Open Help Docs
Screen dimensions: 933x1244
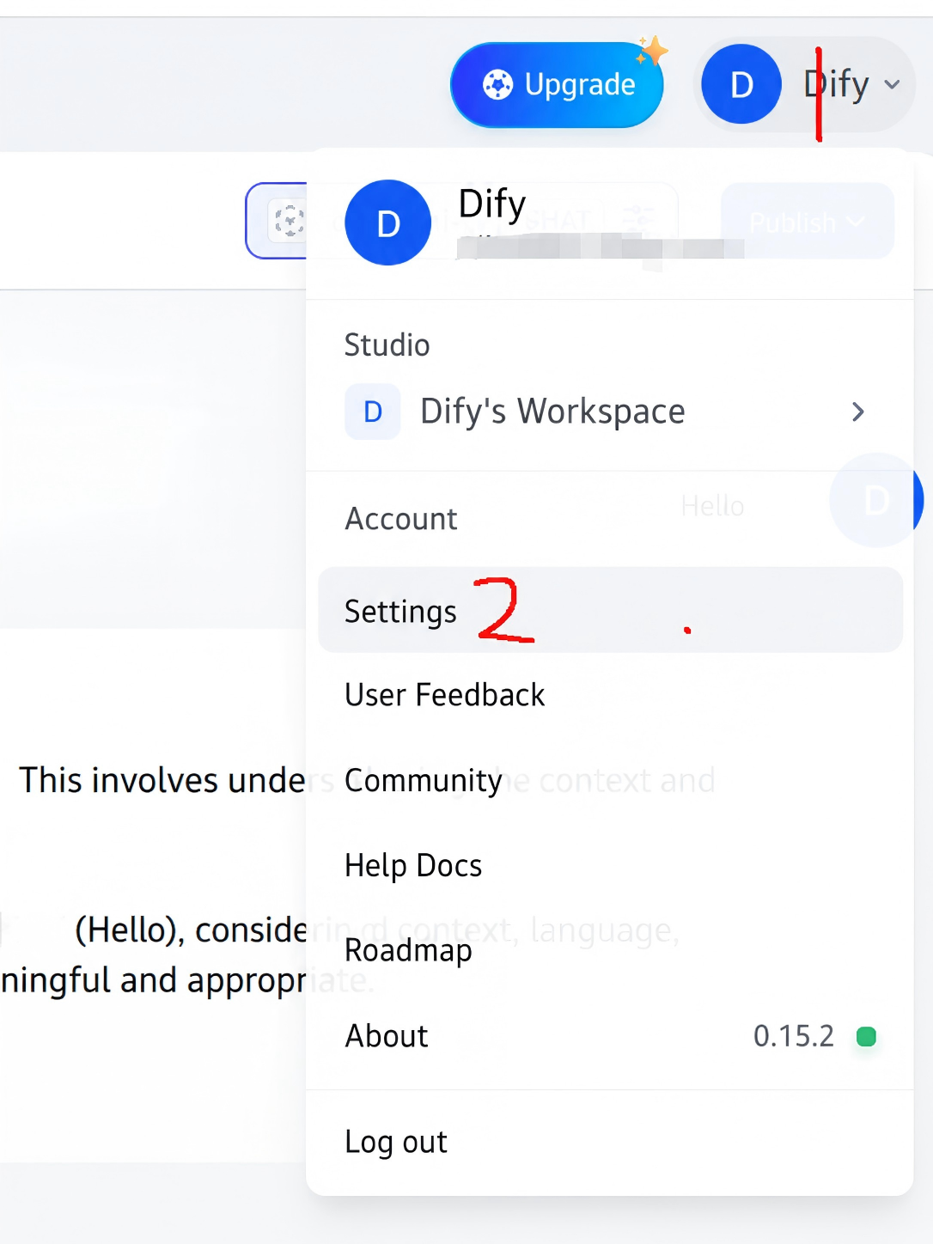coord(610,865)
